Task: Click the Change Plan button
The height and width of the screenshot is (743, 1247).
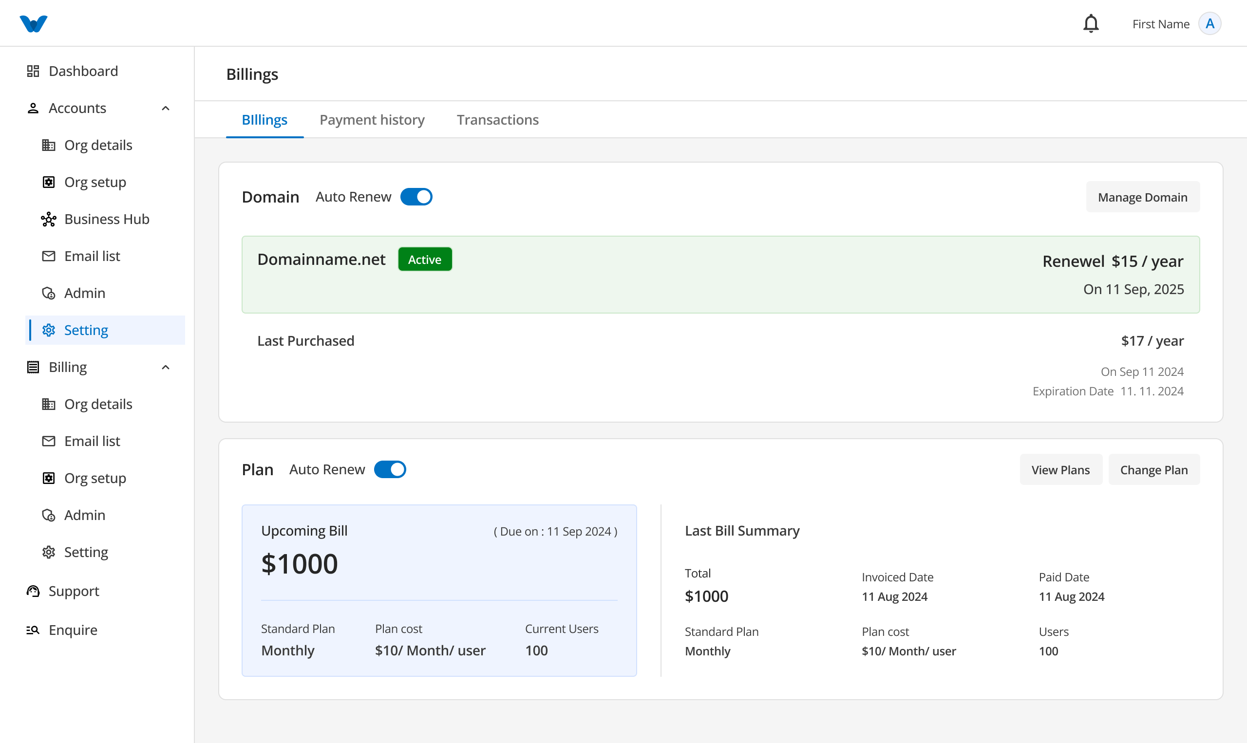Action: tap(1154, 470)
